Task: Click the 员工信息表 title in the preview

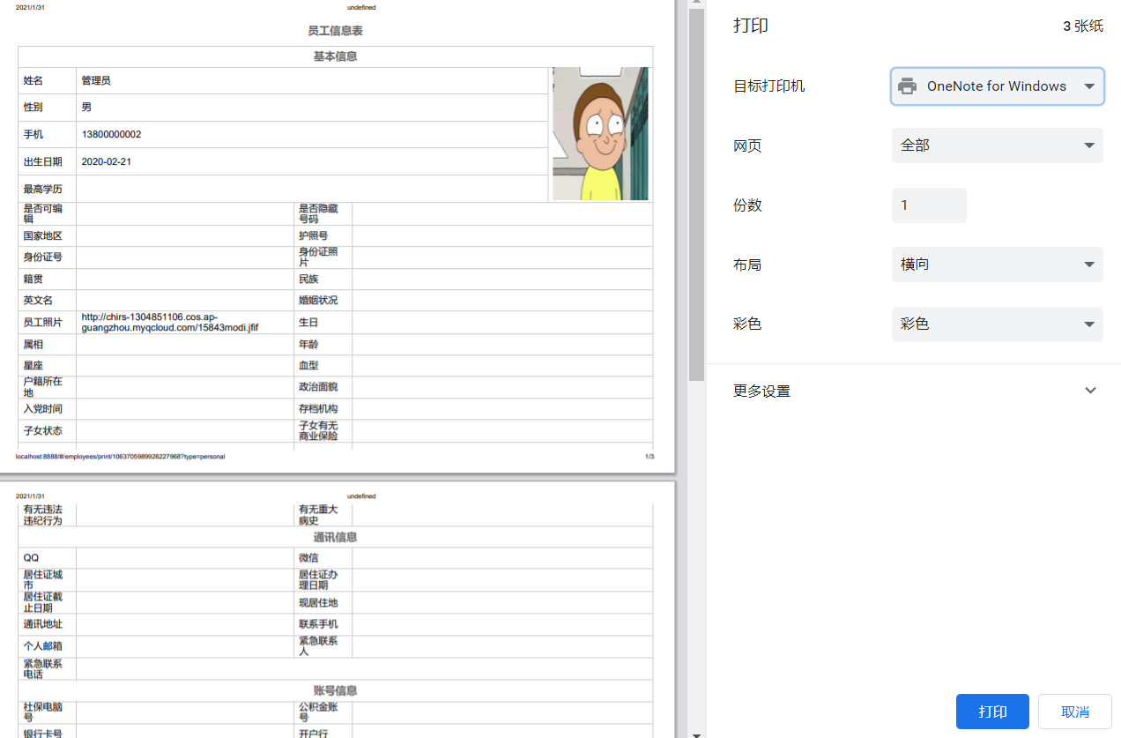Action: (x=335, y=30)
